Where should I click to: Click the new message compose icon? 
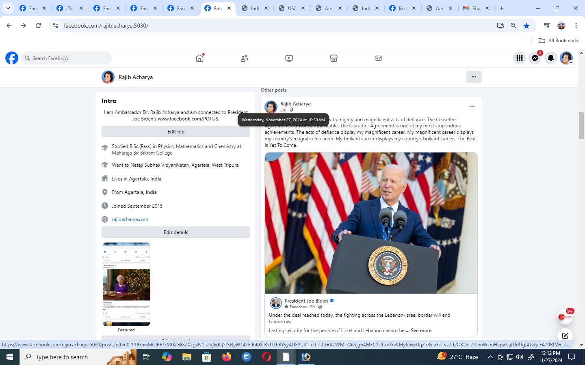tap(565, 335)
